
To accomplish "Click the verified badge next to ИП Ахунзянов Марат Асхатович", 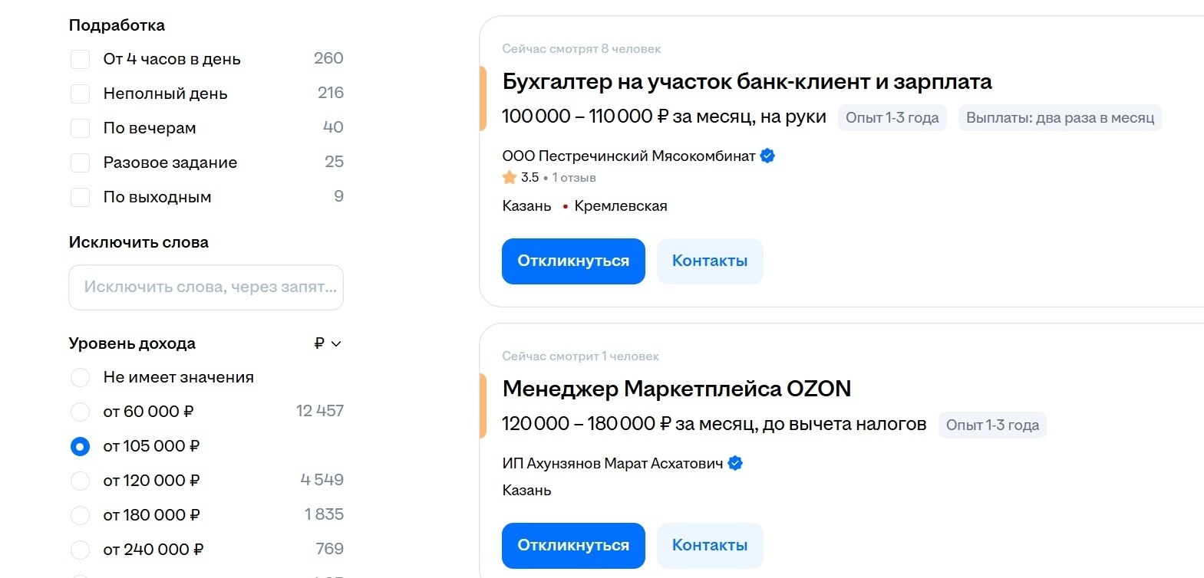I will tap(734, 462).
